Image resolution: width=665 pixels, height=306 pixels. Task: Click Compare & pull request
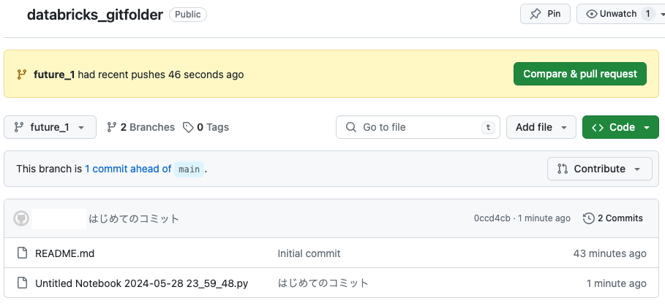(x=579, y=74)
